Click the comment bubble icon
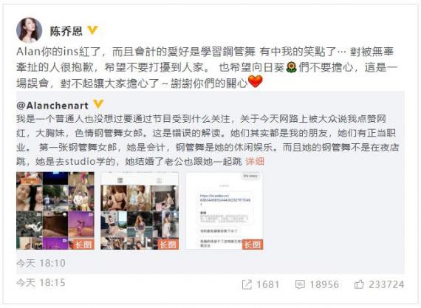This screenshot has height=308, width=421. tap(300, 284)
